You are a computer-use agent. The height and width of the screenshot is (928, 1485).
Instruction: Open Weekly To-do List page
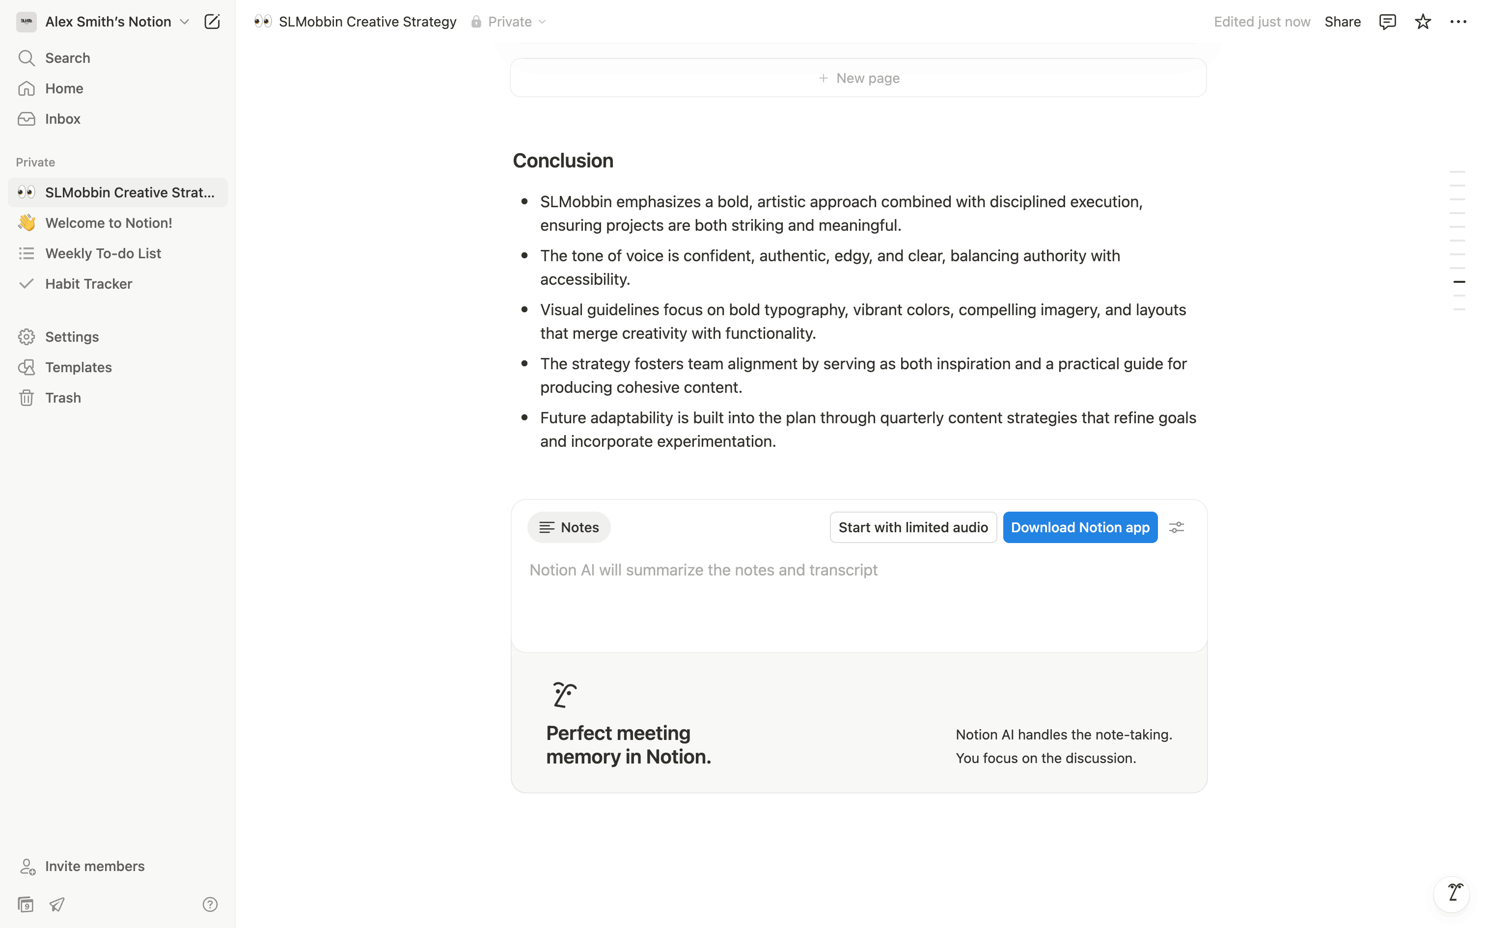103,253
